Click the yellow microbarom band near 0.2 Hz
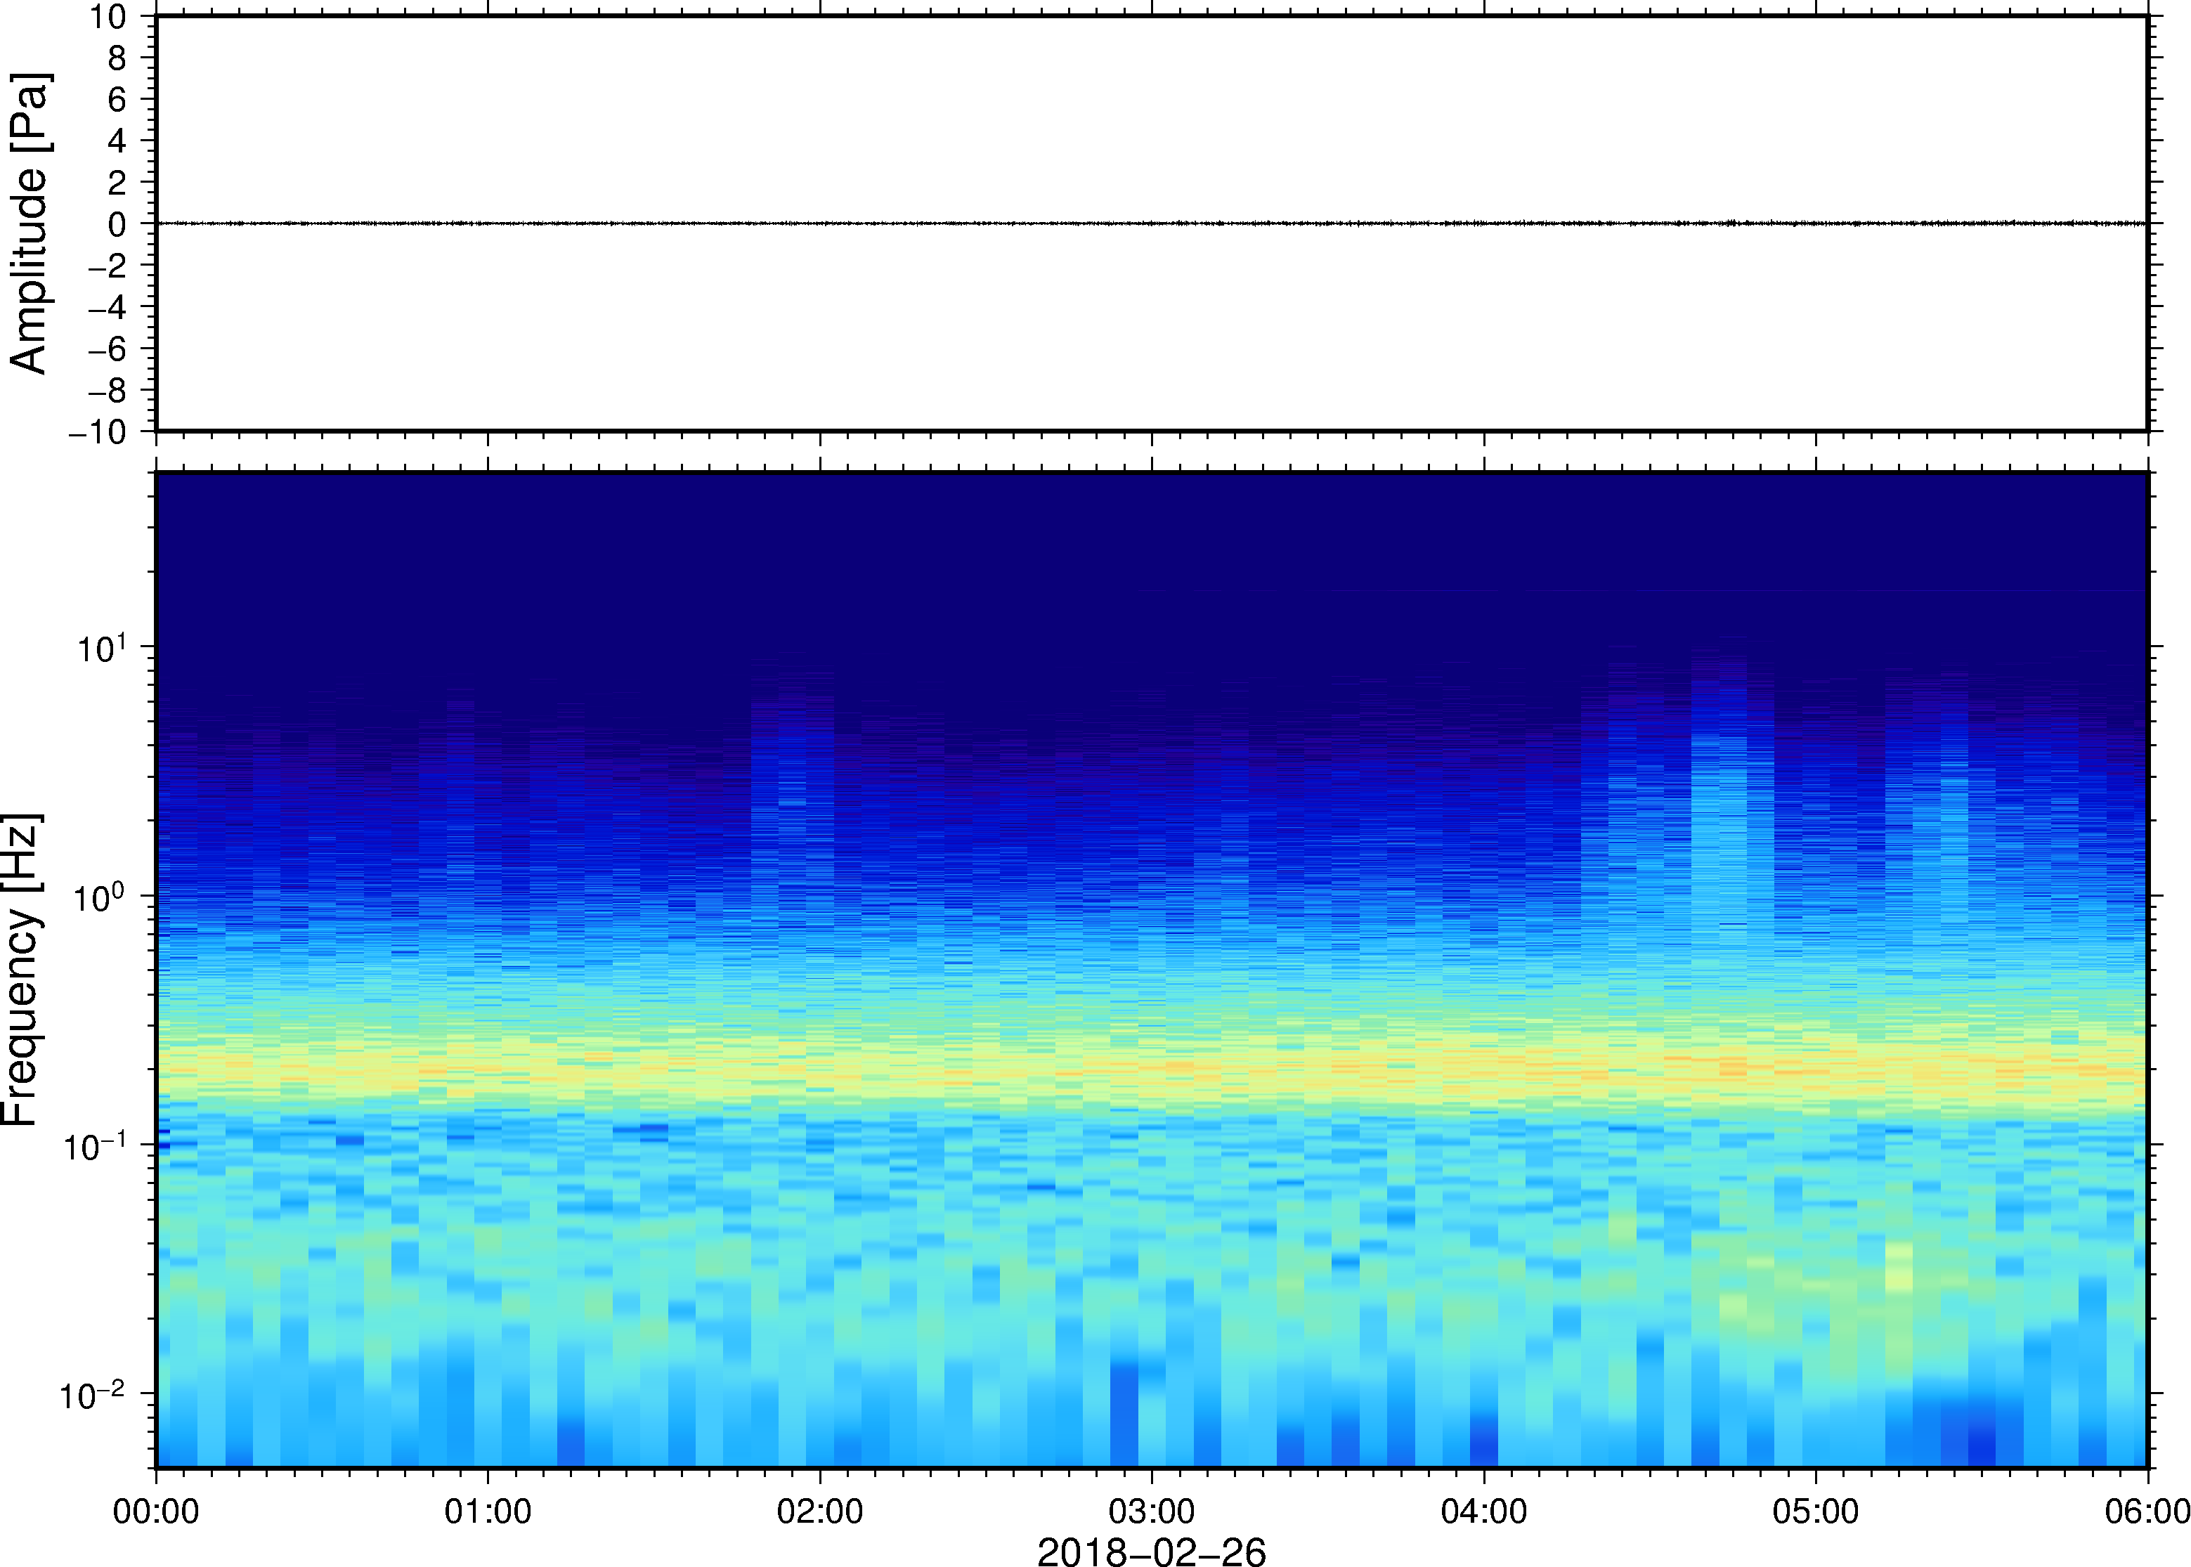The width and height of the screenshot is (2191, 1567). click(1151, 1069)
